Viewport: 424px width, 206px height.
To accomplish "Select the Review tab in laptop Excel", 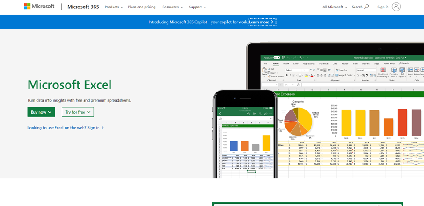I will point(345,64).
